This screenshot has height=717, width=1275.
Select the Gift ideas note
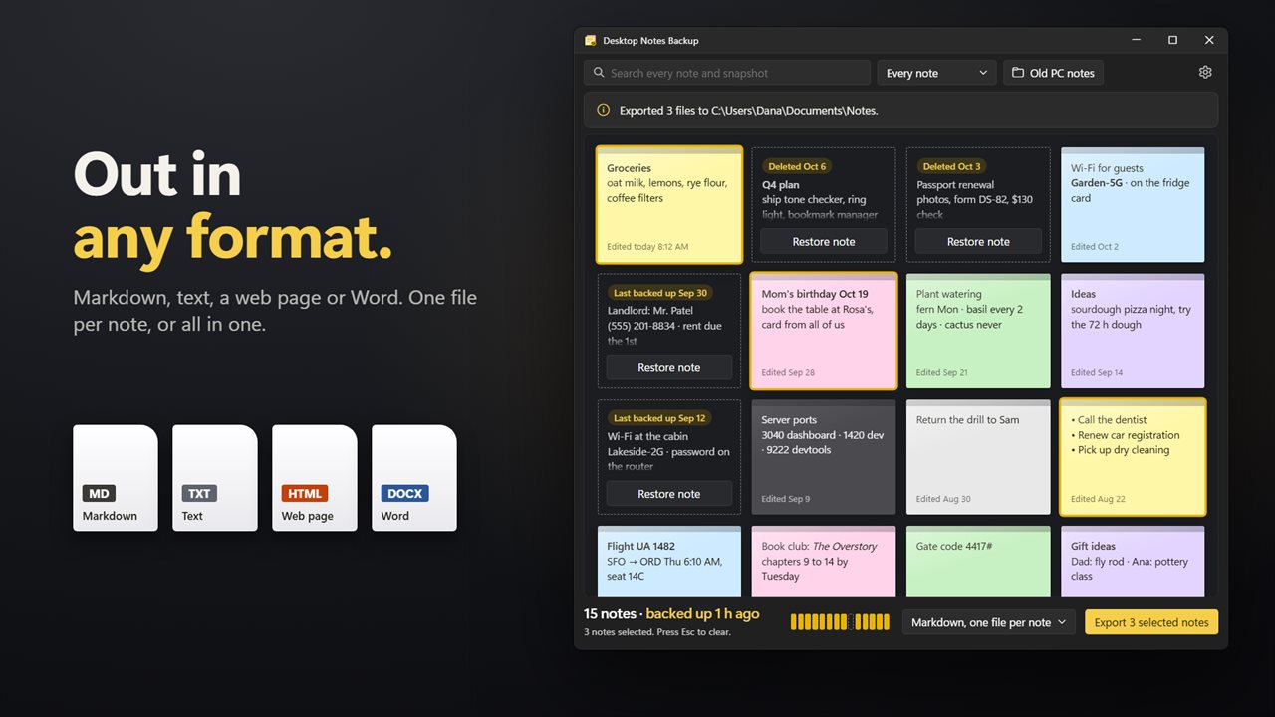[1133, 562]
